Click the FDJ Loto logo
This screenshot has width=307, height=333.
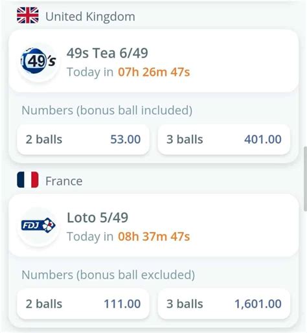coord(39,225)
